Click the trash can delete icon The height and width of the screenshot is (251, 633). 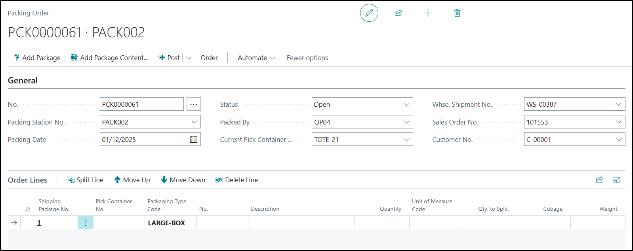point(457,13)
